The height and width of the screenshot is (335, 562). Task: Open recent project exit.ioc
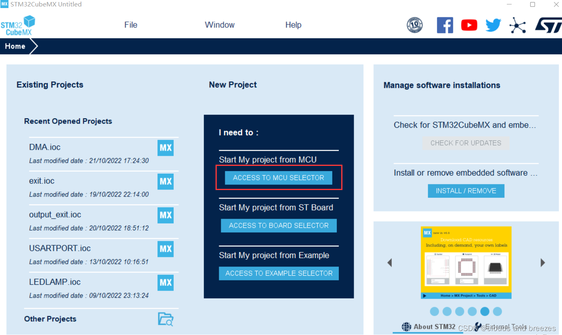tap(42, 181)
